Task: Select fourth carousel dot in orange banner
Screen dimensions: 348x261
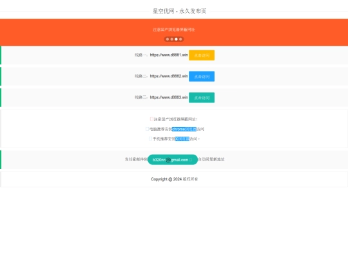Action: pos(180,39)
